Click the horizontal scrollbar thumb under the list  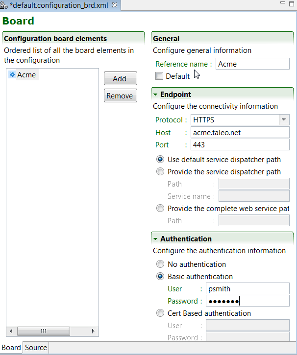43,331
